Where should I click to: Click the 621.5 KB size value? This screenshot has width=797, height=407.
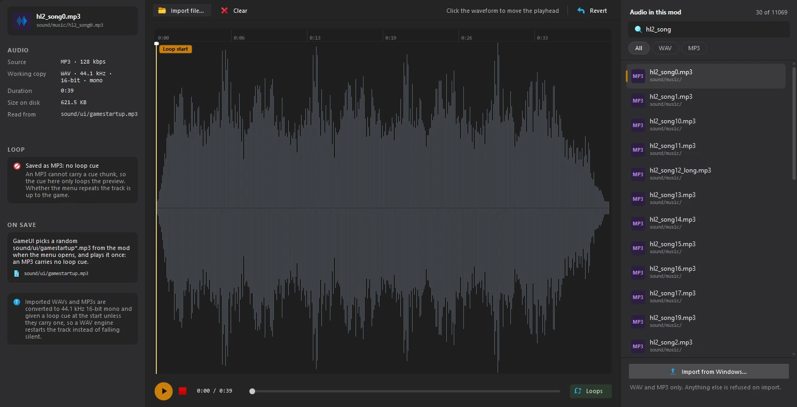(74, 103)
